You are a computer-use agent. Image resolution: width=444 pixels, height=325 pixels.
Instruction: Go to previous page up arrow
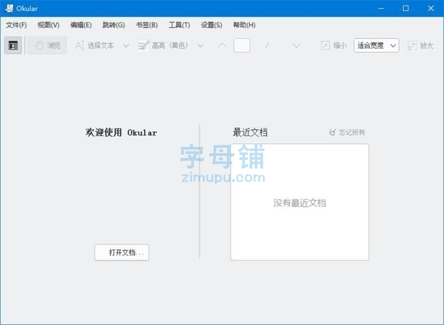click(222, 45)
